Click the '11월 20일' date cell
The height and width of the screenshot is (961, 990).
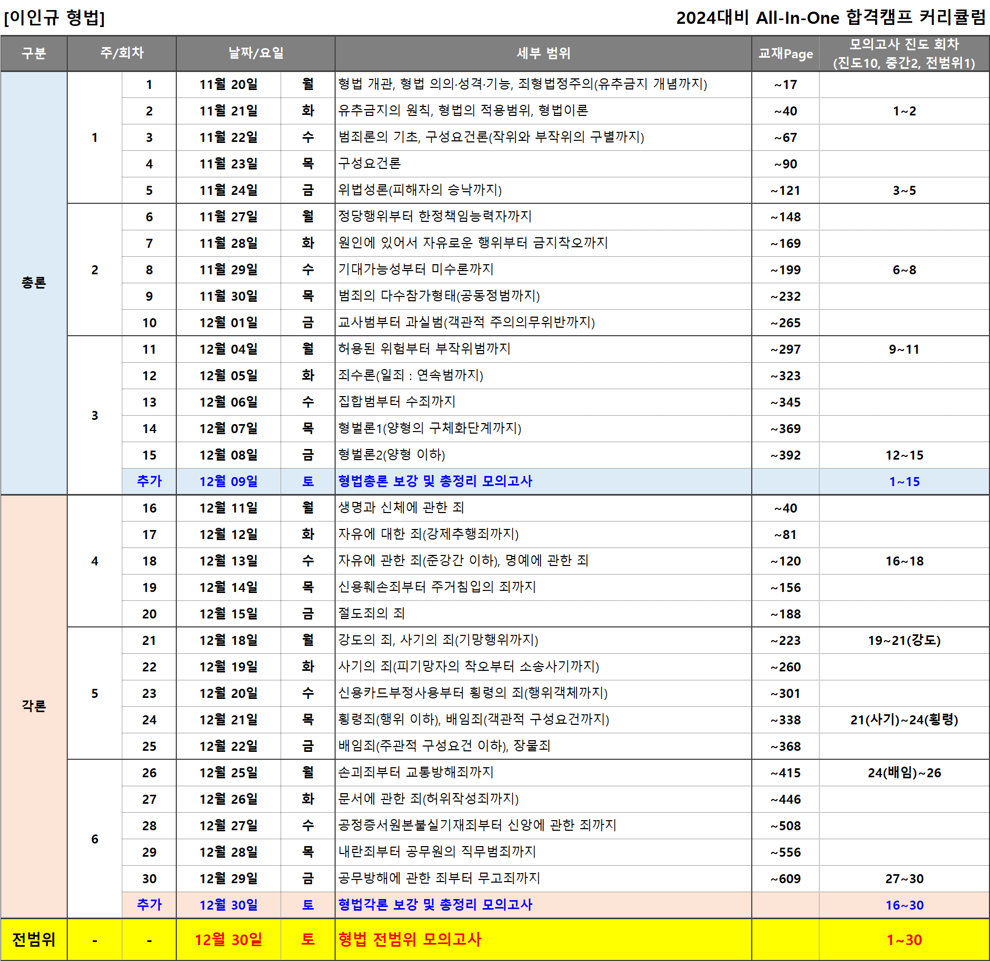click(x=228, y=85)
